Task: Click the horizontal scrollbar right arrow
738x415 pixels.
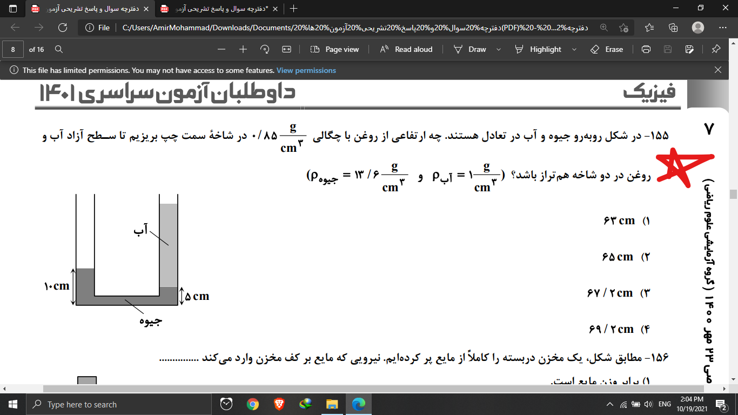Action: 725,389
